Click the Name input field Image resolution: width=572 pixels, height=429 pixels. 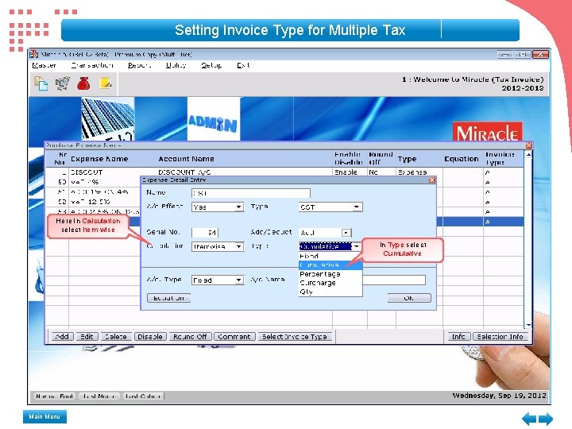coord(250,193)
